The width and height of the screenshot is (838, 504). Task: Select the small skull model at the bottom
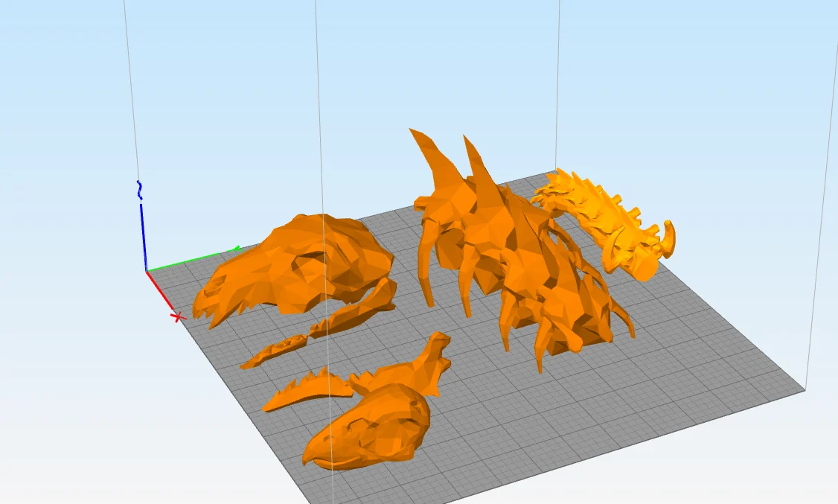click(x=368, y=427)
